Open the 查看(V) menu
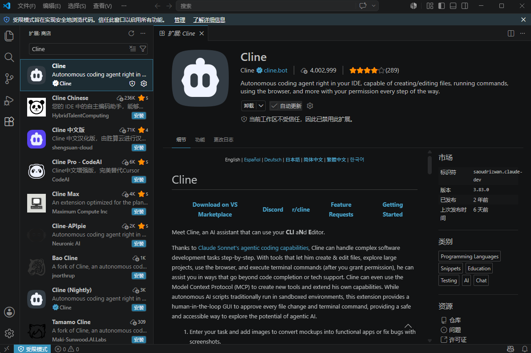Image resolution: width=531 pixels, height=353 pixels. point(102,6)
